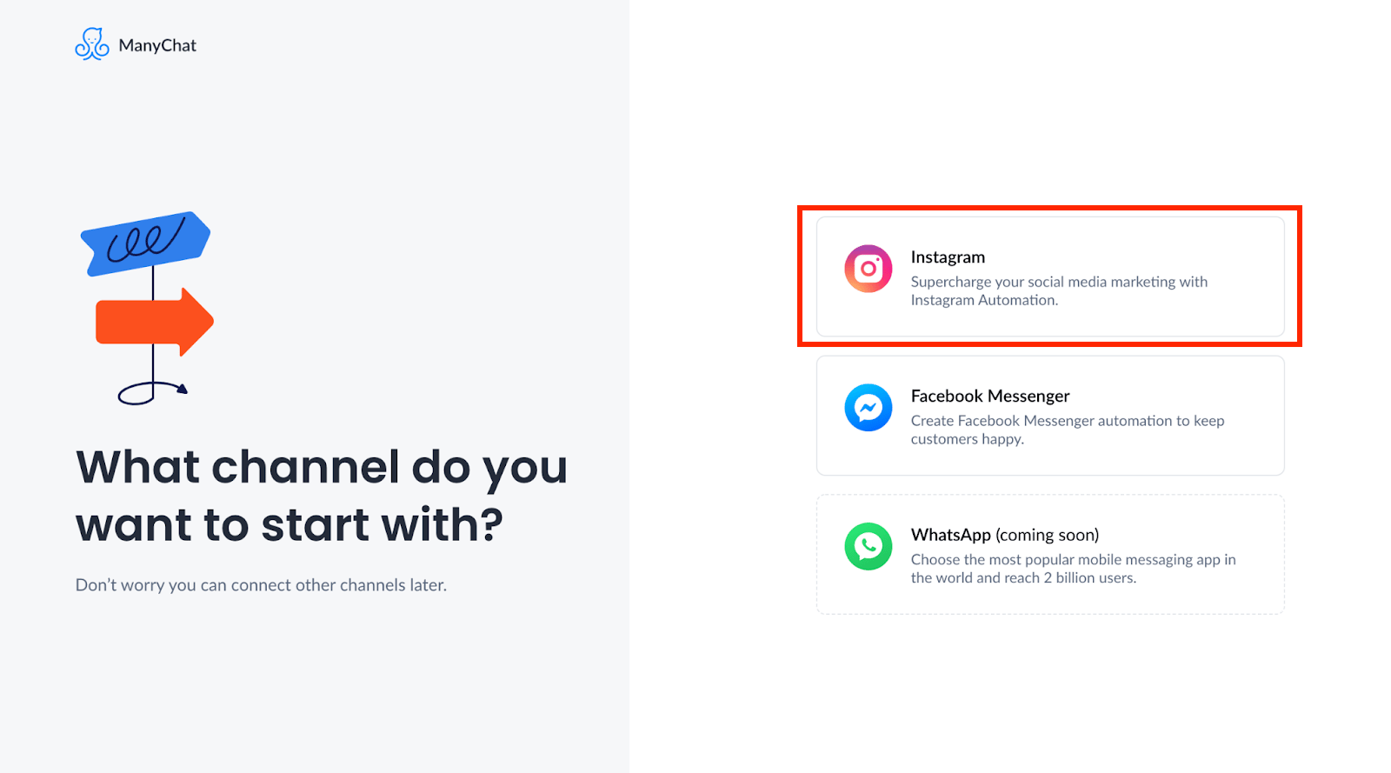Image resolution: width=1391 pixels, height=773 pixels.
Task: Click the "What channel do you" heading
Action: pyautogui.click(x=322, y=468)
